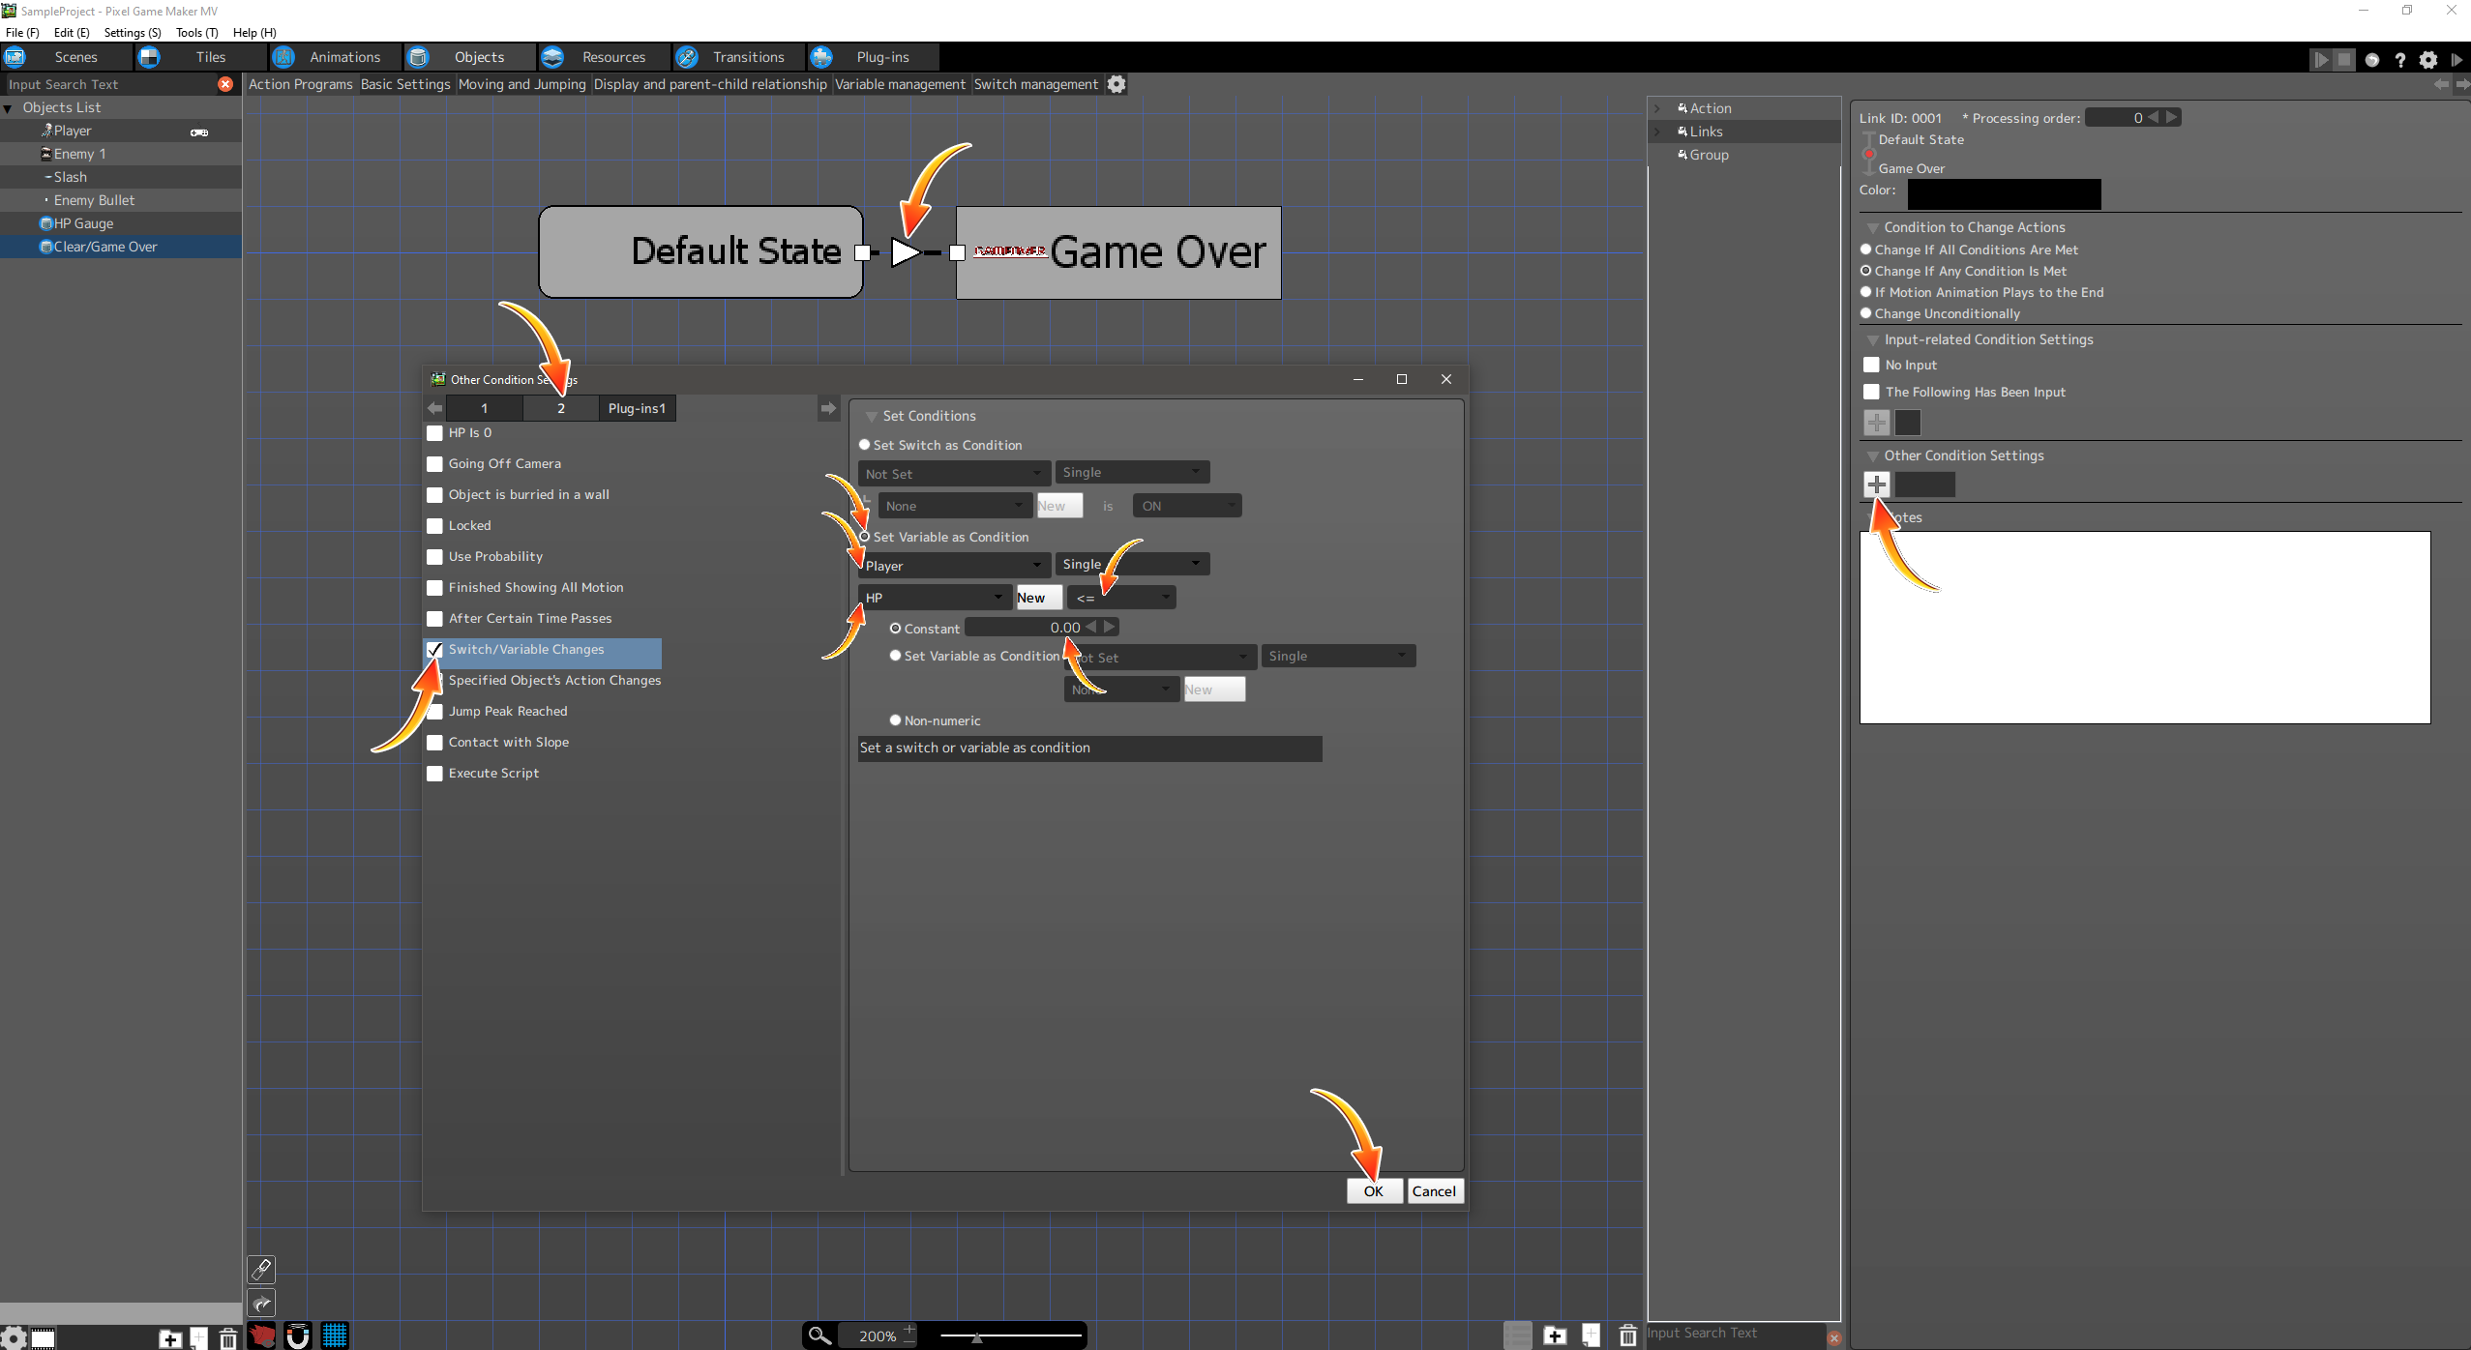The height and width of the screenshot is (1350, 2471).
Task: Add Other Condition Settings with plus icon
Action: [1877, 484]
